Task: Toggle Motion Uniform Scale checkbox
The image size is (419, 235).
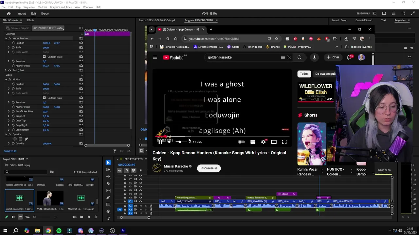Action: tap(44, 98)
